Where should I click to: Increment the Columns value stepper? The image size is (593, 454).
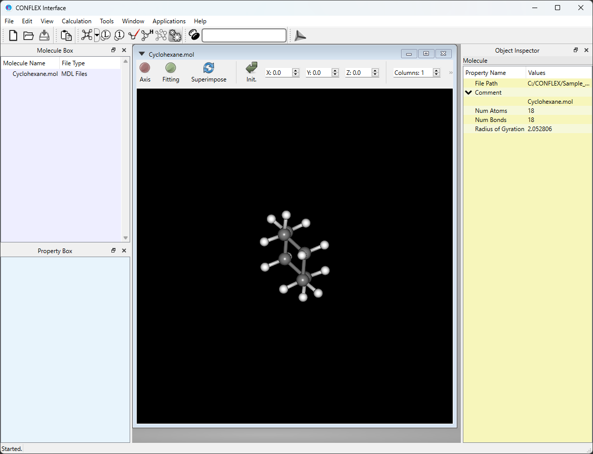click(x=436, y=70)
